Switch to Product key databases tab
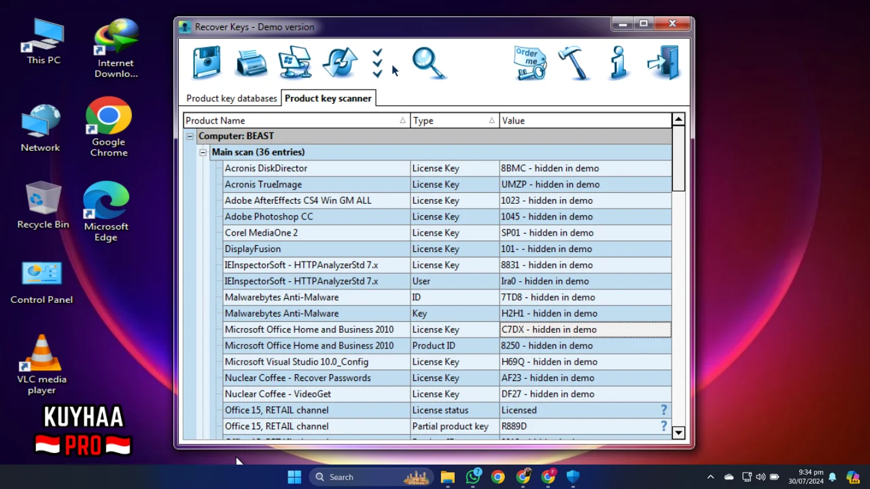The height and width of the screenshot is (489, 870). [232, 98]
